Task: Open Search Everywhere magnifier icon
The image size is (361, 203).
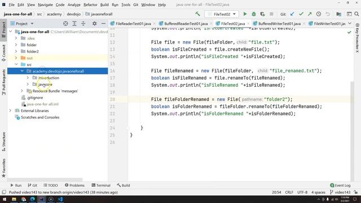Action: coord(356,14)
